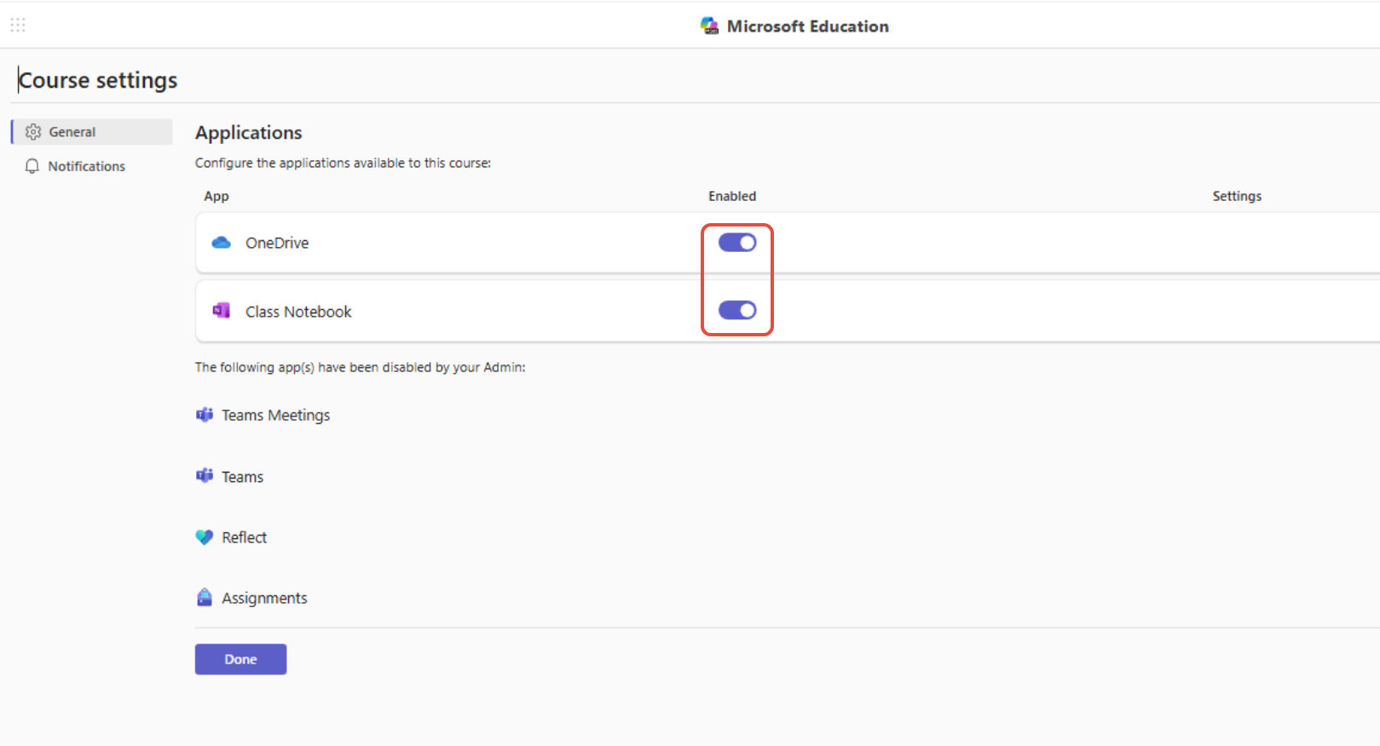Viewport: 1380px width, 746px height.
Task: Select the Class Notebook app label
Action: point(298,312)
